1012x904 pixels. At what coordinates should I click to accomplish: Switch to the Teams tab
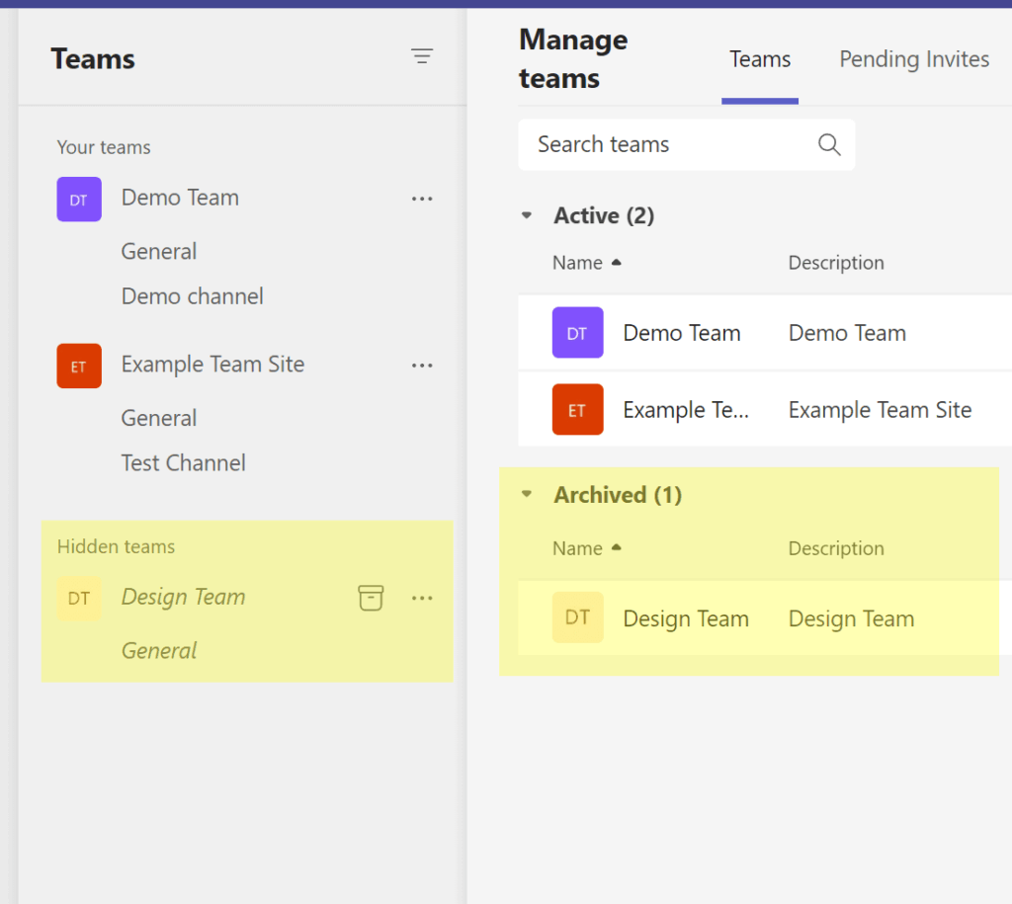click(x=760, y=59)
